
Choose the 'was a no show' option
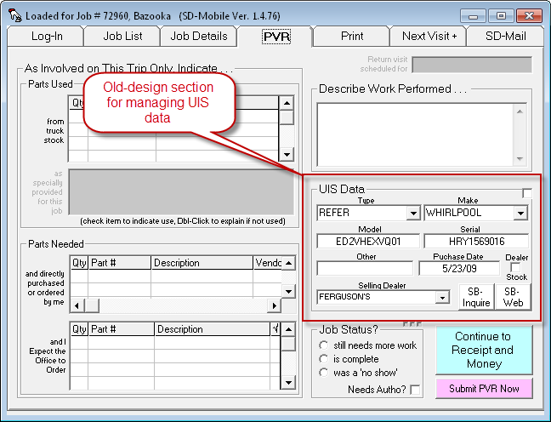tap(323, 373)
